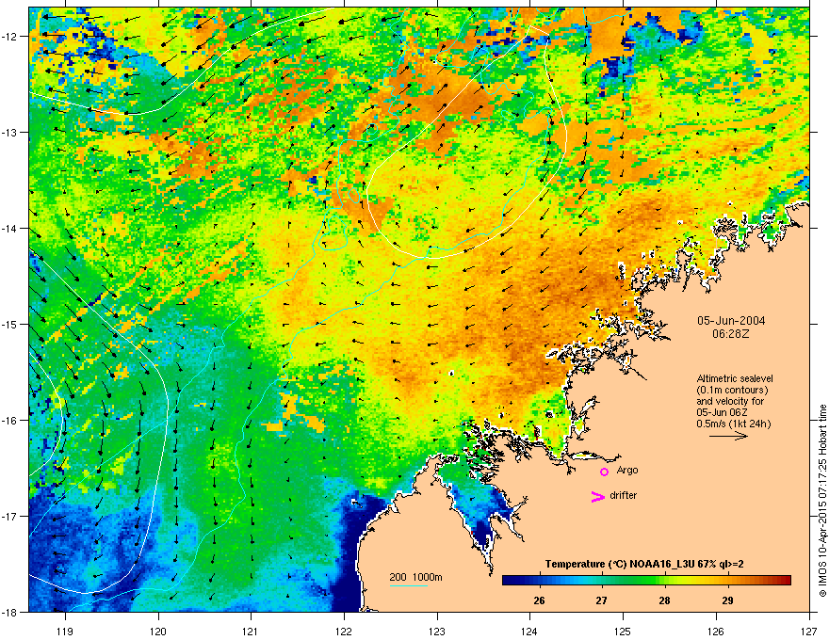The height and width of the screenshot is (640, 829).
Task: Click the '(0.1m contours)' caption line
Action: [x=732, y=390]
